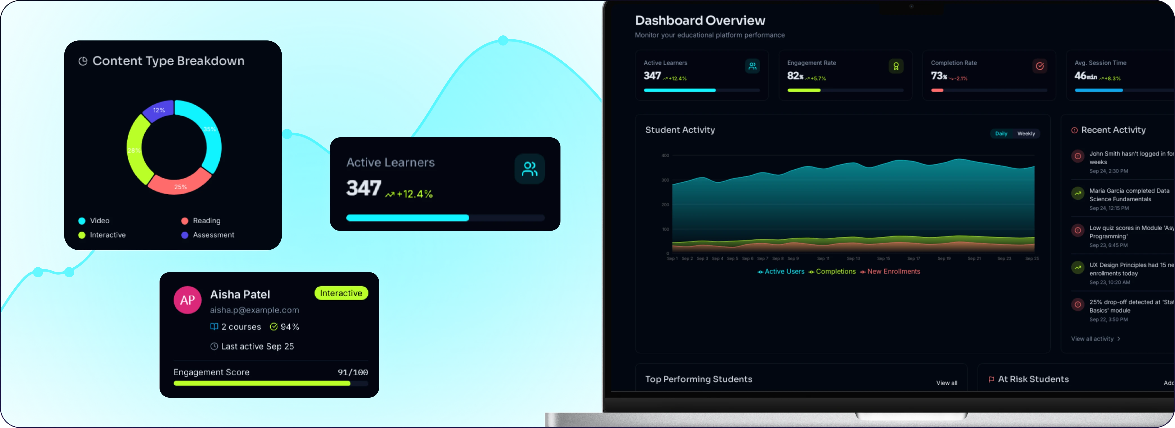Click the flag icon next to At Risk Students
This screenshot has width=1175, height=428.
point(991,379)
